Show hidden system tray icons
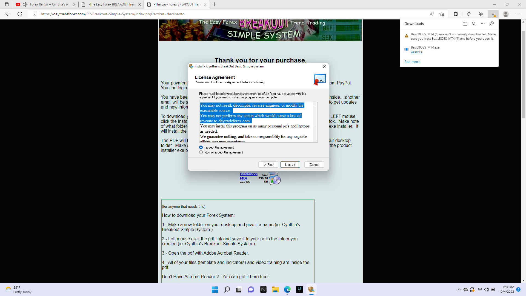Viewport: 526px width, 296px height. [459, 289]
